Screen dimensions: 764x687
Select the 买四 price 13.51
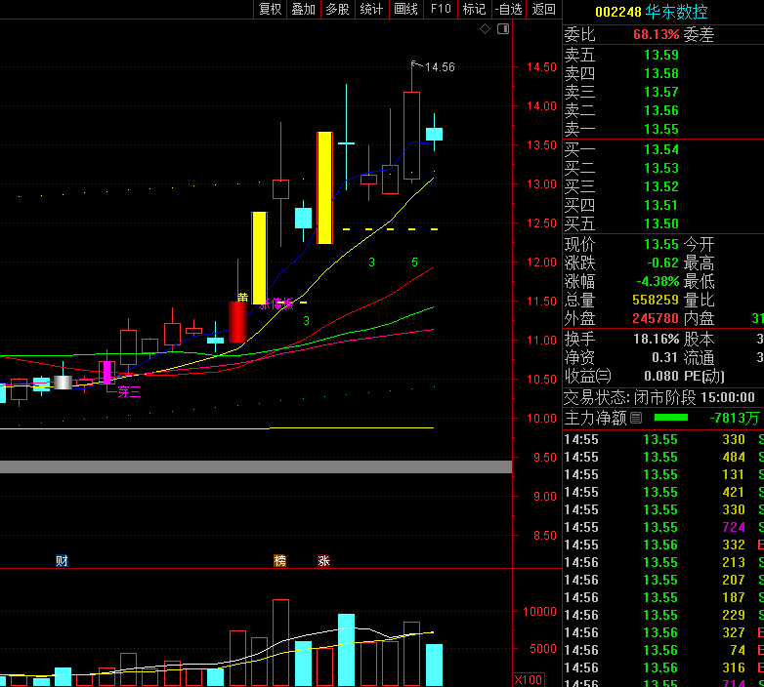[661, 205]
